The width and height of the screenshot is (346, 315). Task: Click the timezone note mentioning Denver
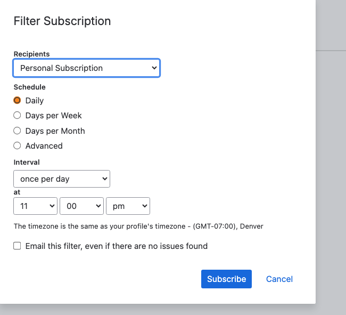click(x=138, y=226)
